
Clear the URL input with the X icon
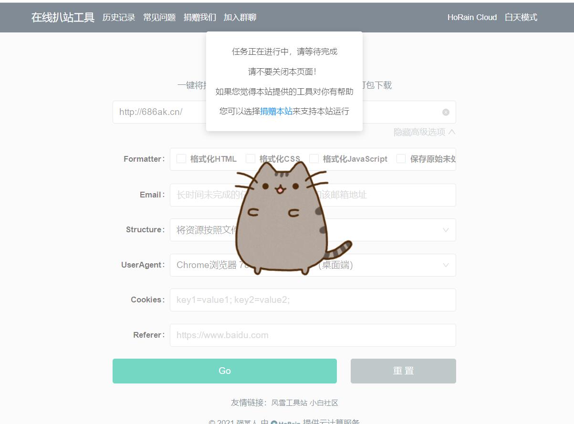(x=446, y=112)
